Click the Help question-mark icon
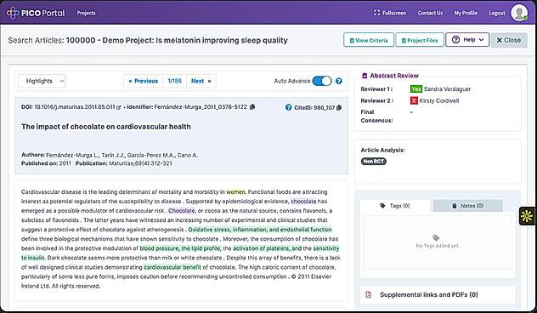Screen dimensions: 537x313 (x=455, y=40)
